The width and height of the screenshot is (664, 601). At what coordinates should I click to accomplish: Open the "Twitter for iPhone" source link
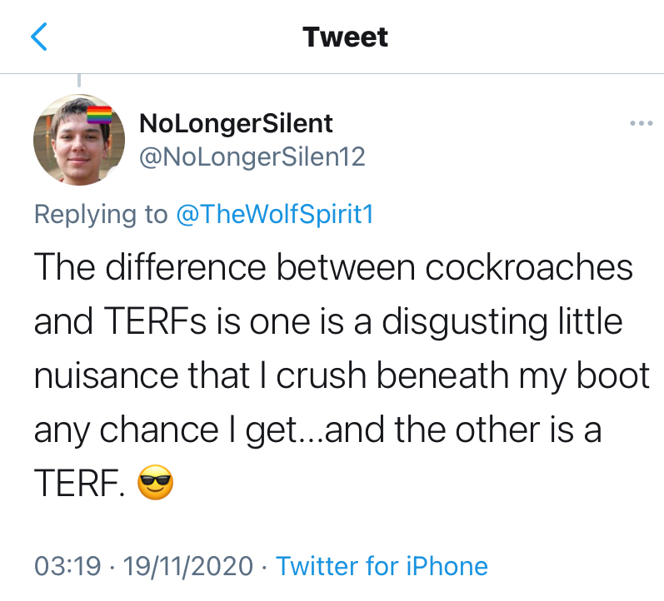point(382,567)
